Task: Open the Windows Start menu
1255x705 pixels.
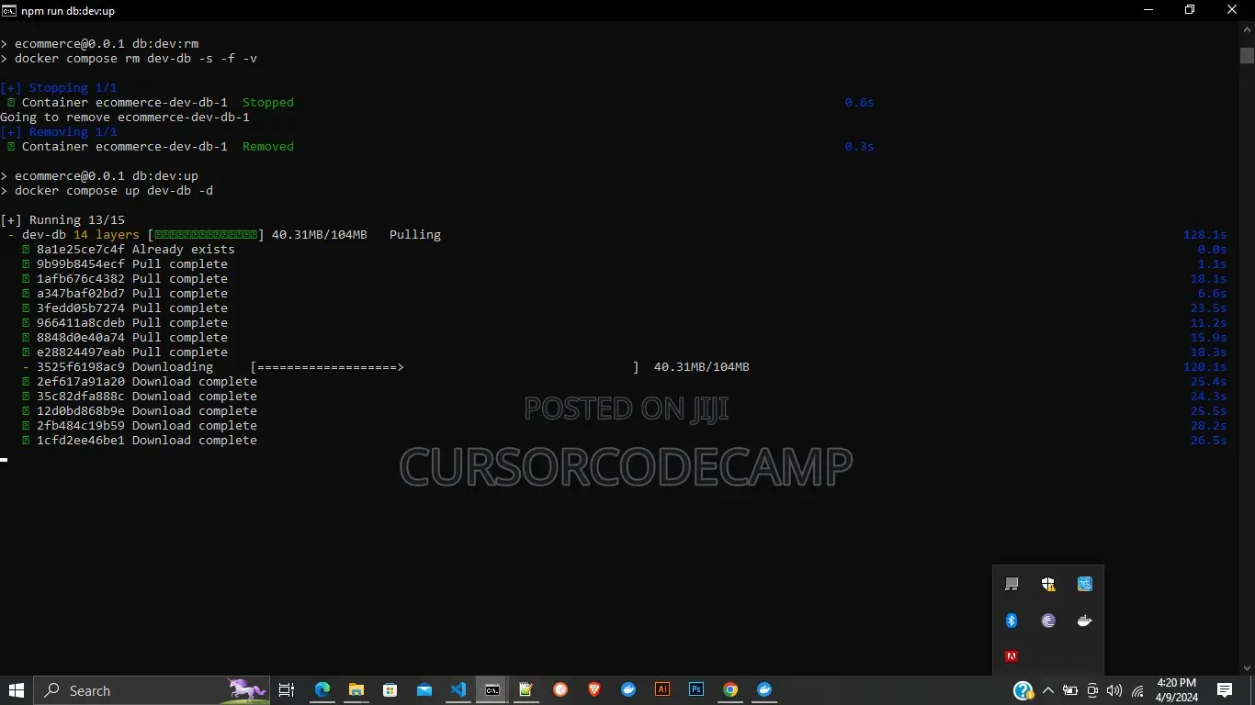Action: point(17,690)
